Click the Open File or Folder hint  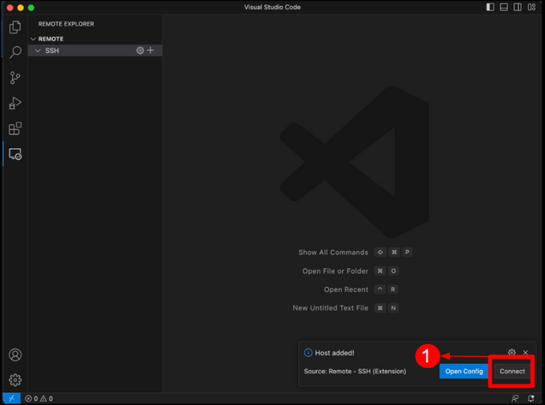[x=335, y=271]
